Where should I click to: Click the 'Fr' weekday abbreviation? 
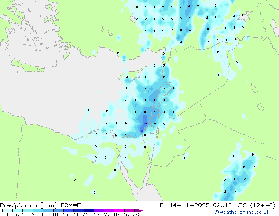coord(163,205)
